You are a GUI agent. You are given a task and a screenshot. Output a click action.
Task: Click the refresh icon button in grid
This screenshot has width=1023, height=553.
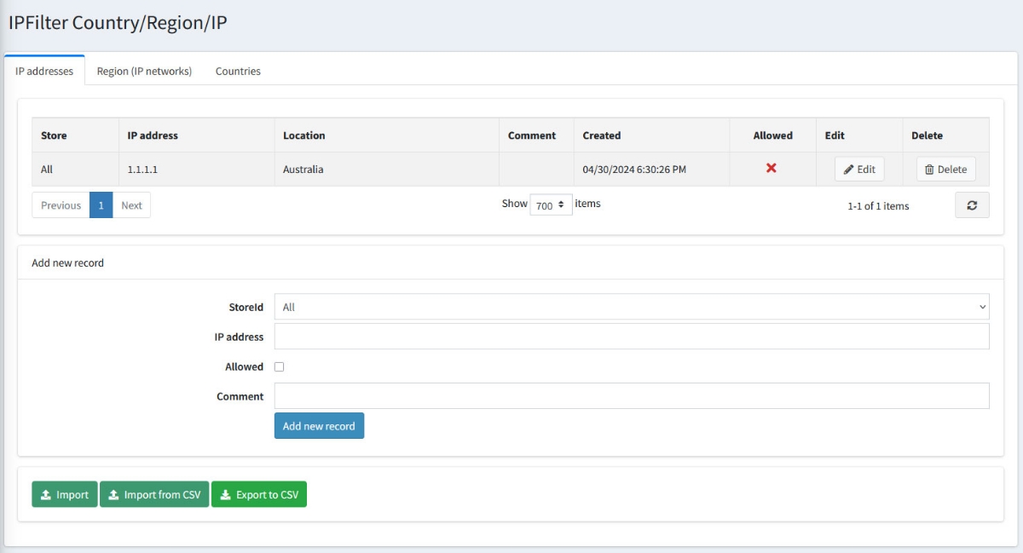point(972,205)
